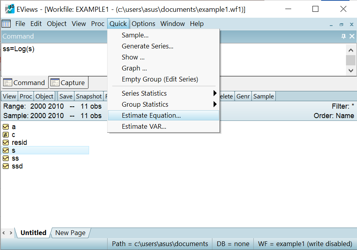This screenshot has width=357, height=250.
Task: Choose Generate Series... menu entry
Action: pyautogui.click(x=147, y=46)
